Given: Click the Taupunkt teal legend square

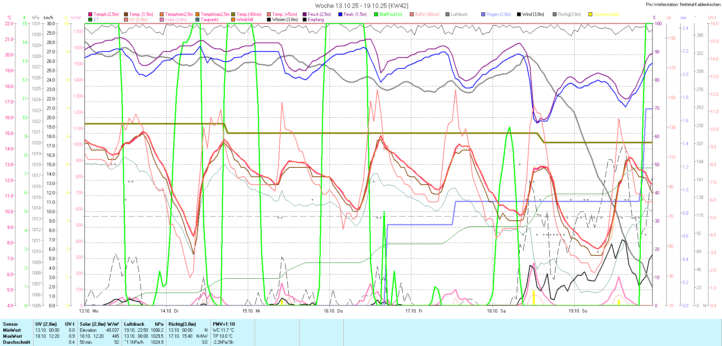Looking at the screenshot, I should [x=197, y=20].
